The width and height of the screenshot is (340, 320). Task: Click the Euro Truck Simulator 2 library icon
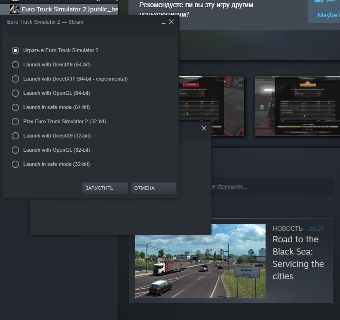point(15,9)
